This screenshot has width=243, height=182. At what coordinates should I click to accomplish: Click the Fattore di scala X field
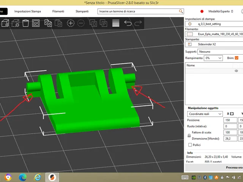(x=230, y=132)
